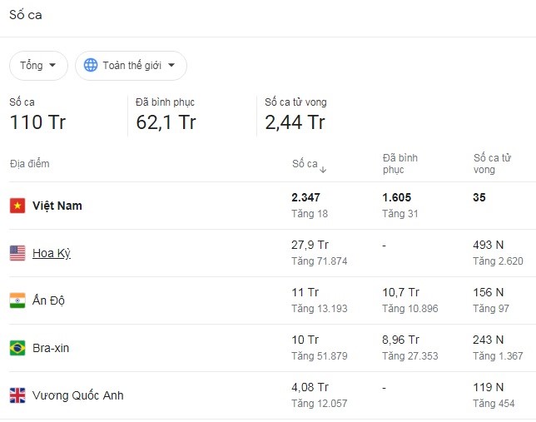536x422 pixels.
Task: Click the United States flag icon
Action: click(x=17, y=253)
